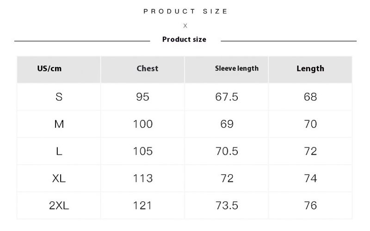The width and height of the screenshot is (370, 231).
Task: Click the Sleeve length column header
Action: [237, 69]
